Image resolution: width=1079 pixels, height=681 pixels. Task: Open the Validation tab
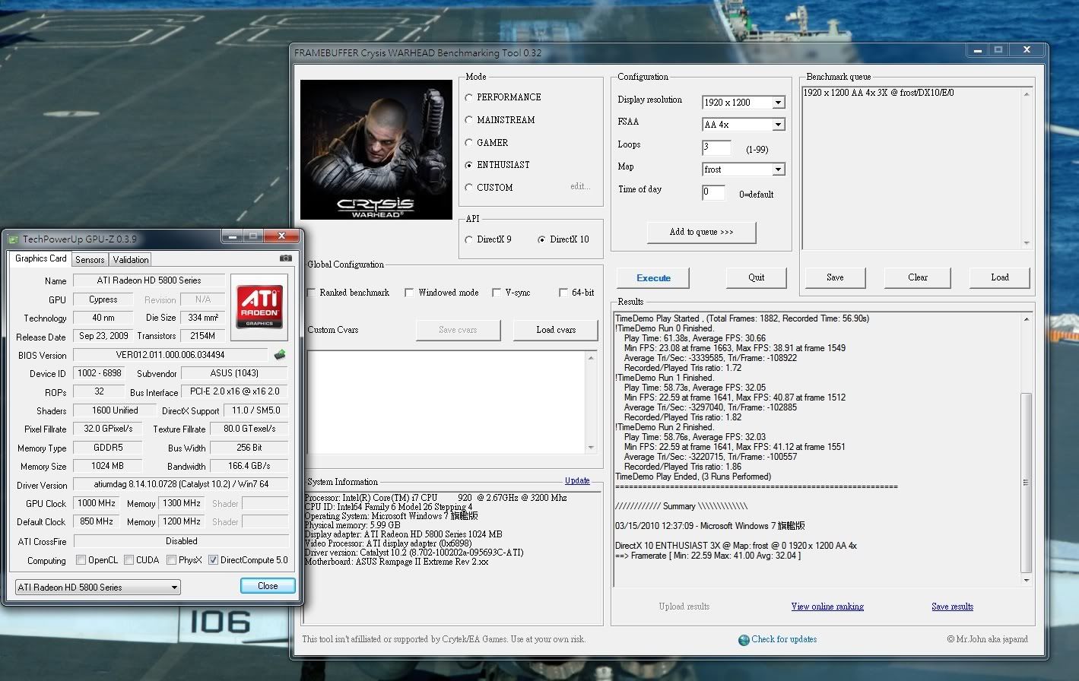tap(131, 259)
